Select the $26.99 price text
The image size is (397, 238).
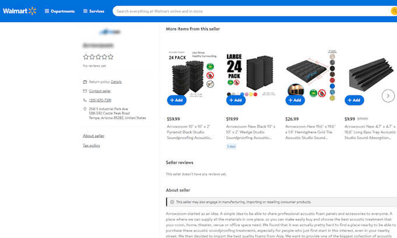tap(292, 119)
